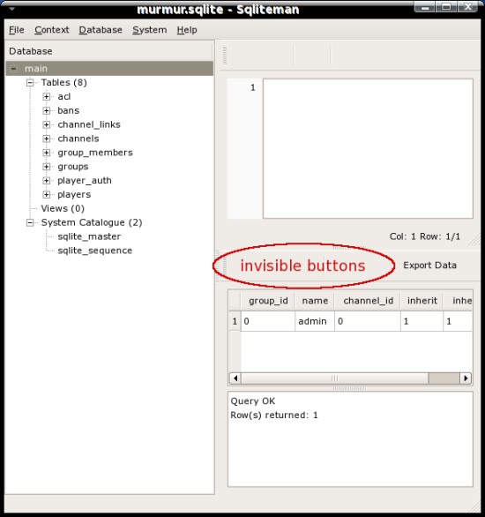Expand the channels table
485x517 pixels.
[x=47, y=139]
